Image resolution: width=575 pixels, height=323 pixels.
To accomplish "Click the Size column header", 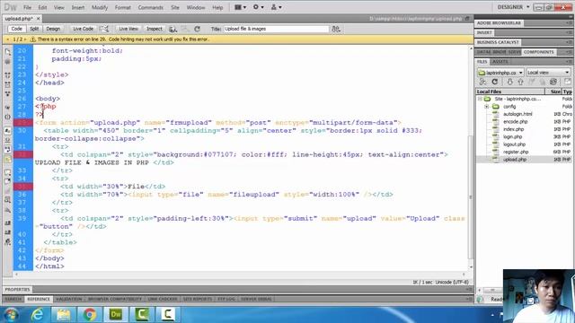I will click(x=553, y=92).
